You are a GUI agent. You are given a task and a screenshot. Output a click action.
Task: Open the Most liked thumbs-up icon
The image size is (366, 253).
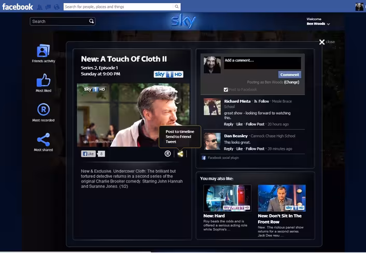tap(44, 80)
